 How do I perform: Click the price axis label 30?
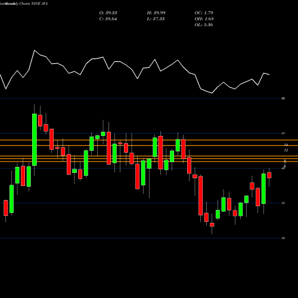click(283, 238)
